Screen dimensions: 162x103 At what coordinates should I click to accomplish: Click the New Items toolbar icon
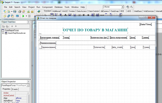[x=5, y=11]
